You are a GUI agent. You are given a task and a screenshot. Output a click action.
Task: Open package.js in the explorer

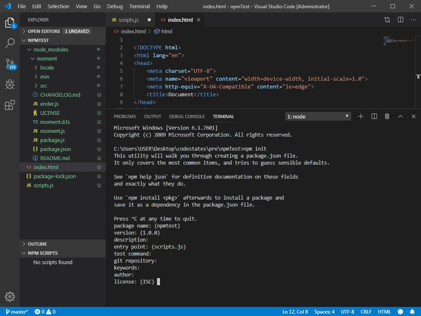click(x=62, y=140)
